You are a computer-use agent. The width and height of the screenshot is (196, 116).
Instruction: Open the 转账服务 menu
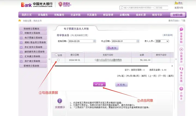pos(59,15)
